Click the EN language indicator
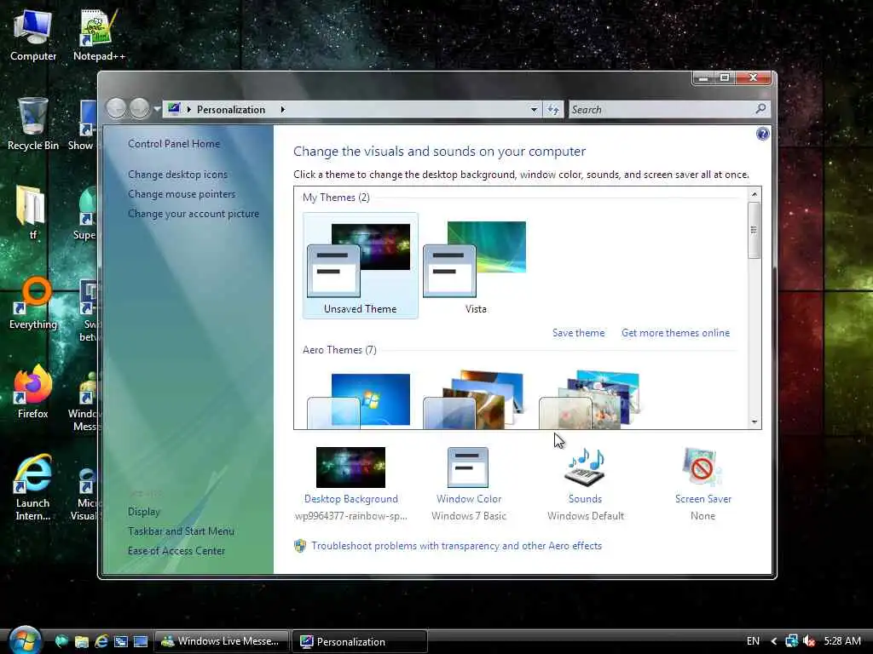Viewport: 873px width, 654px height. coord(753,641)
